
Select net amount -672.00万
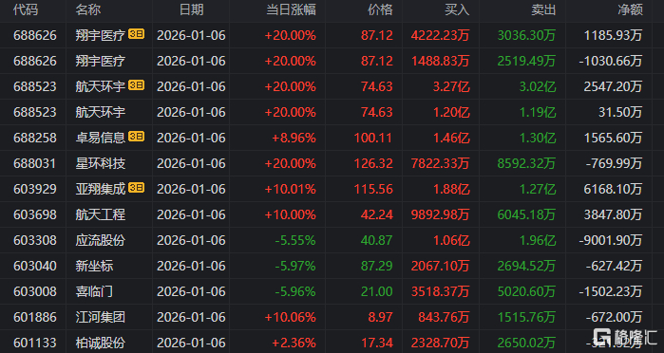coord(614,317)
